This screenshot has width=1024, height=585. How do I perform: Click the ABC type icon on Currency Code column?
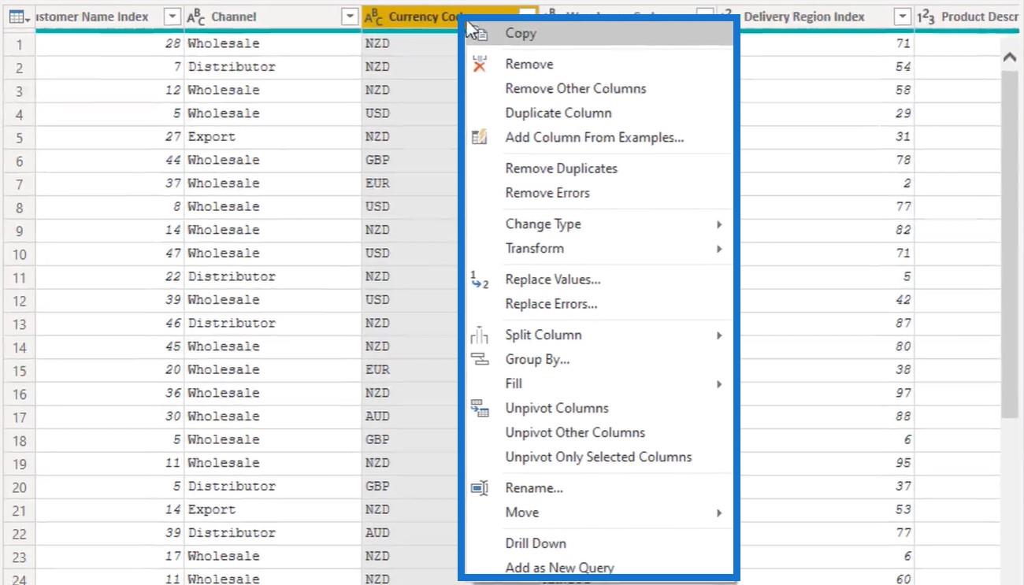(x=374, y=17)
